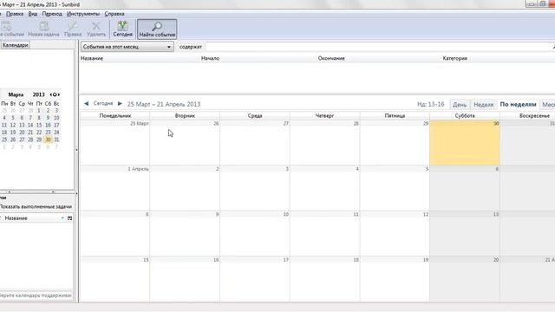Click the Нд: 13-16 week label
Screen dimensions: 555x312
point(430,104)
